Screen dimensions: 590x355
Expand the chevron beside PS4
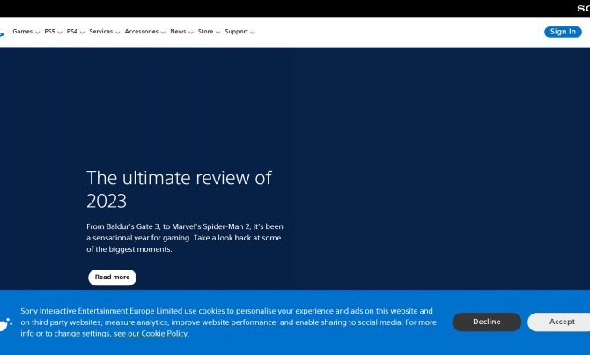82,33
